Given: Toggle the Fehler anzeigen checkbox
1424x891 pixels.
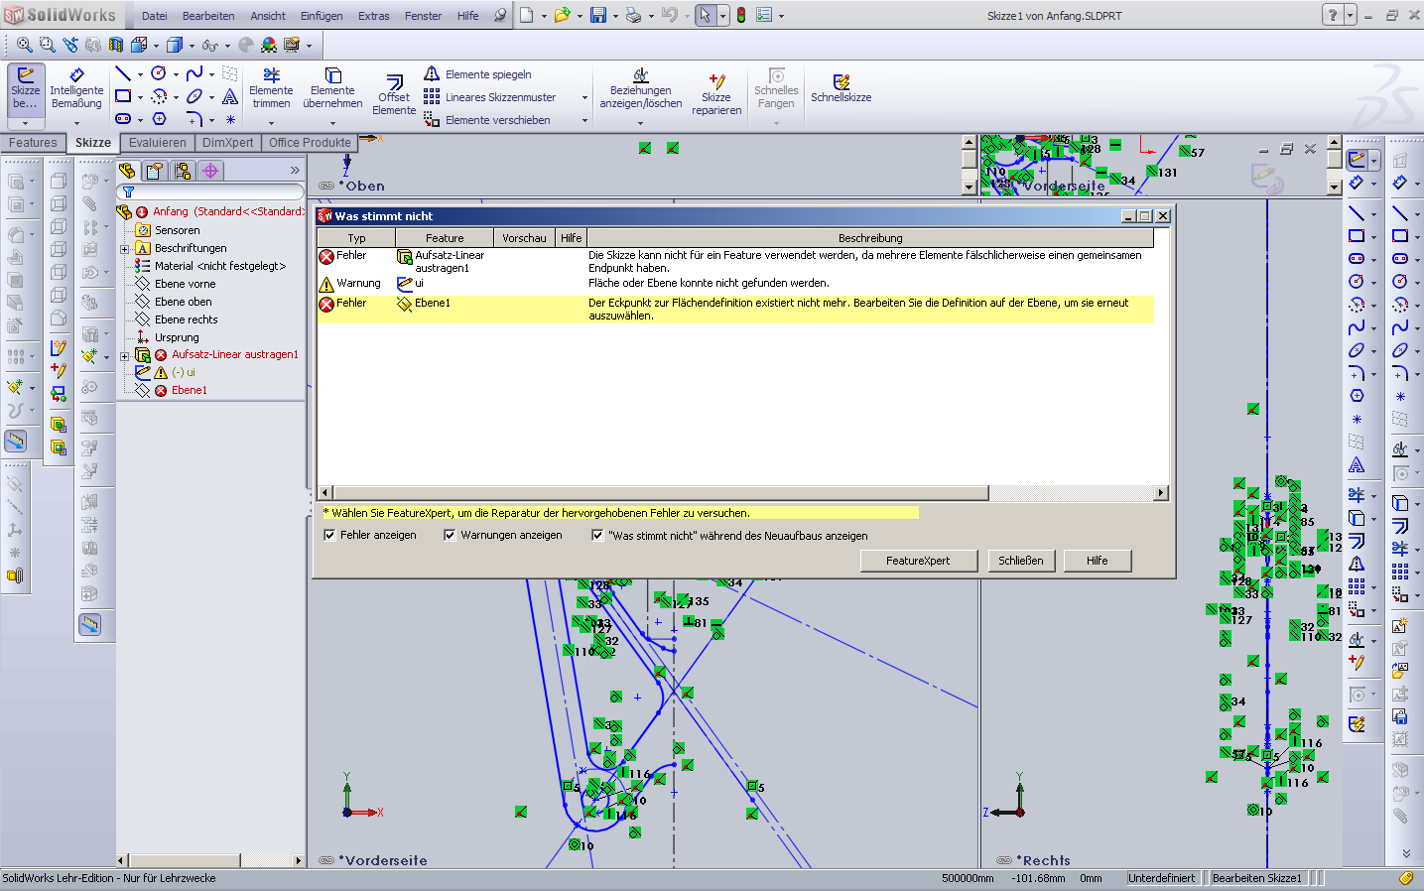Looking at the screenshot, I should [329, 535].
